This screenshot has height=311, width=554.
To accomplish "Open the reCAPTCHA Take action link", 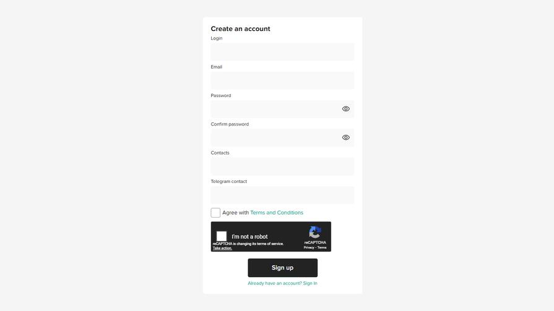I will (222, 248).
